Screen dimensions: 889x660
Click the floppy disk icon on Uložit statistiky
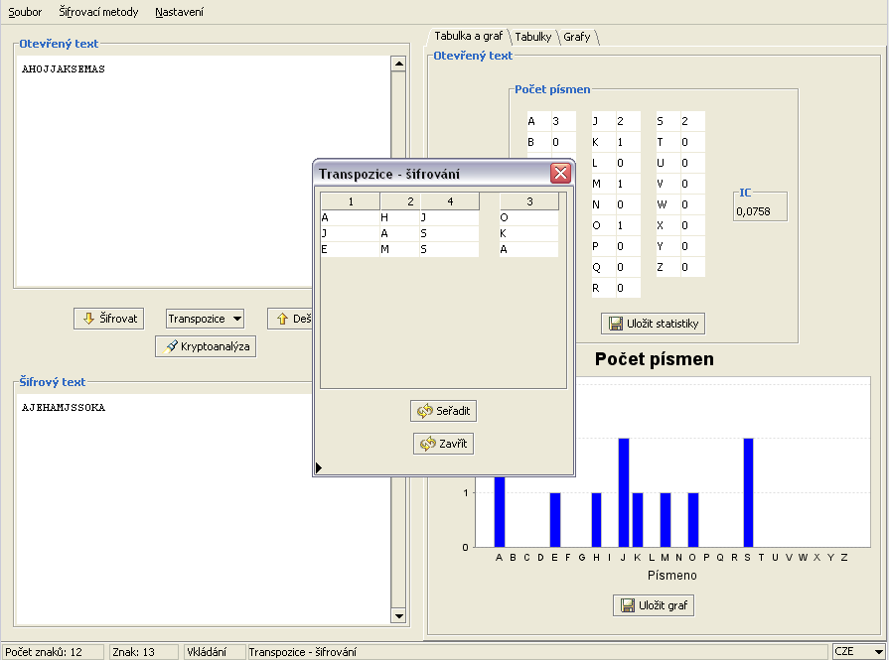click(x=616, y=324)
